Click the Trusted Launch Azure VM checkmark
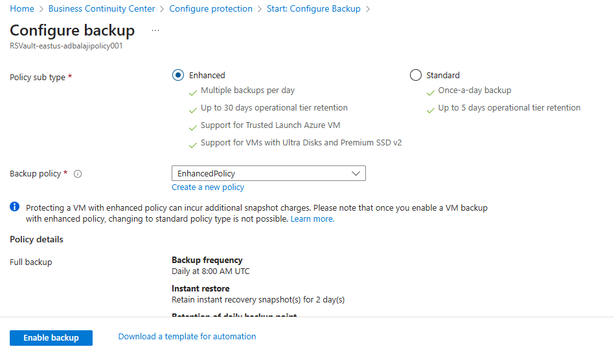Viewport: 614px width, 349px height. [x=193, y=127]
